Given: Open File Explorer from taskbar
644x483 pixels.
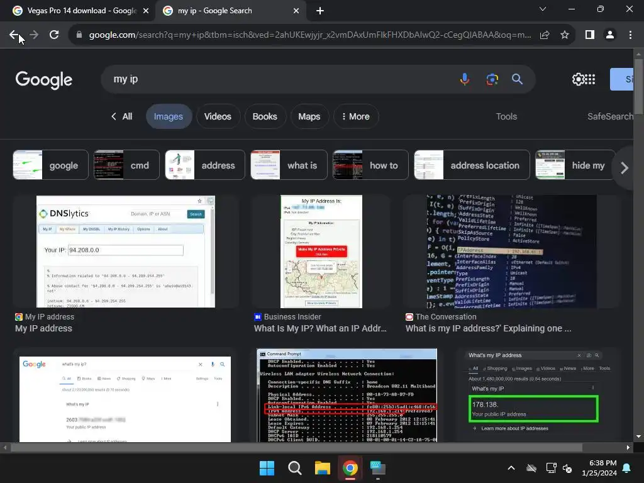Looking at the screenshot, I should [323, 468].
